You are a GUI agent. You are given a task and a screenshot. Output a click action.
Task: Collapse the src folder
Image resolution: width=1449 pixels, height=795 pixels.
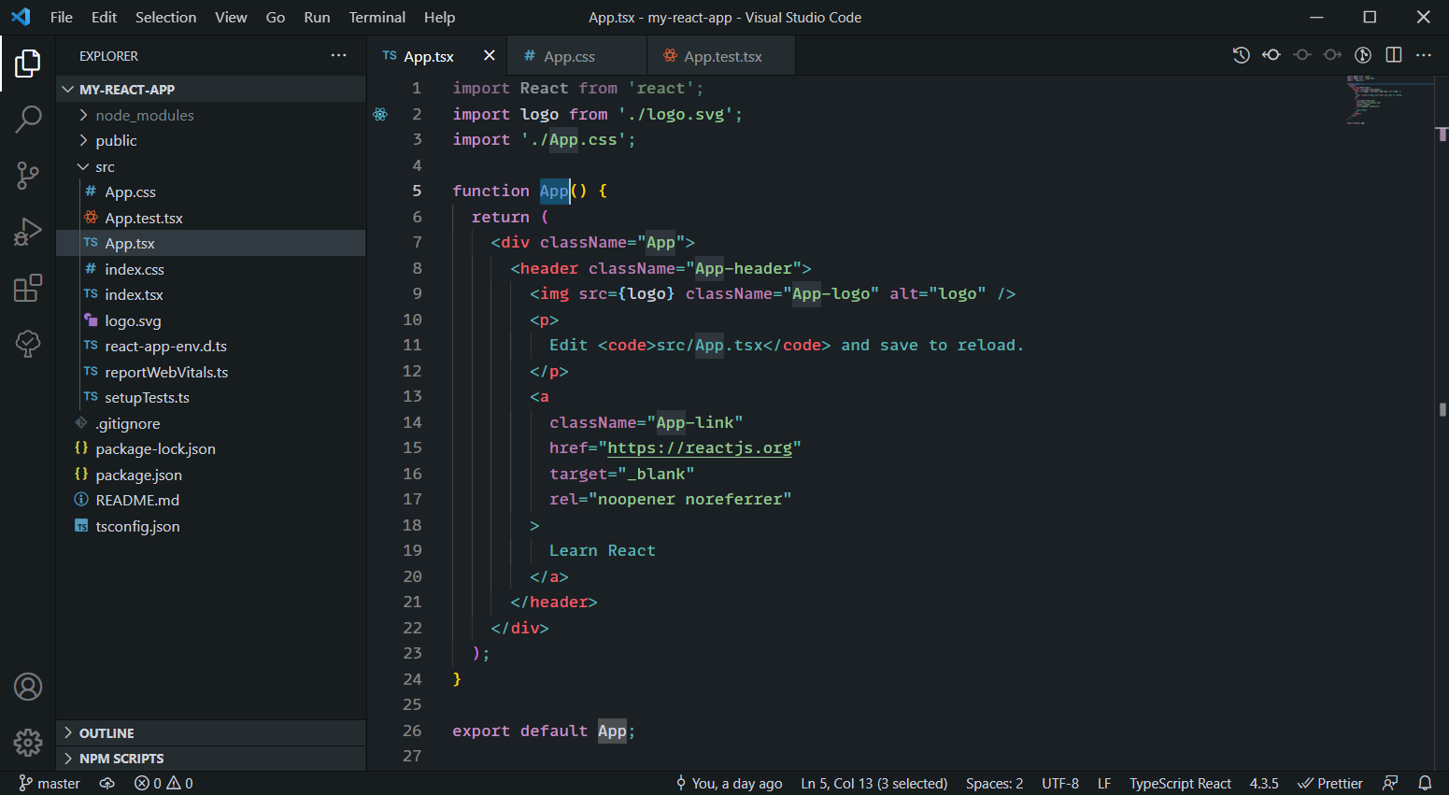(x=211, y=166)
